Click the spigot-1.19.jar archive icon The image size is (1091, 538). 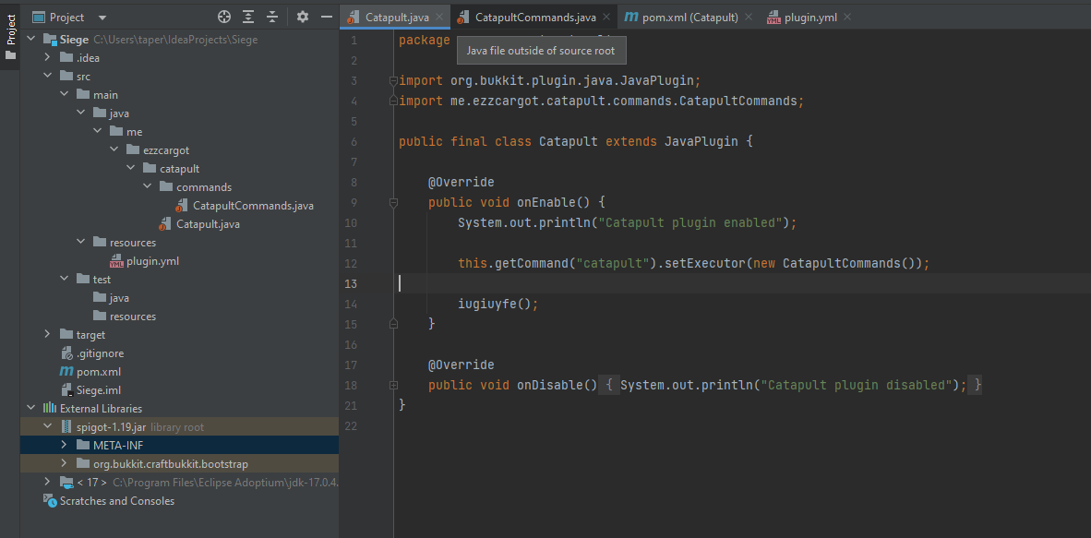66,426
